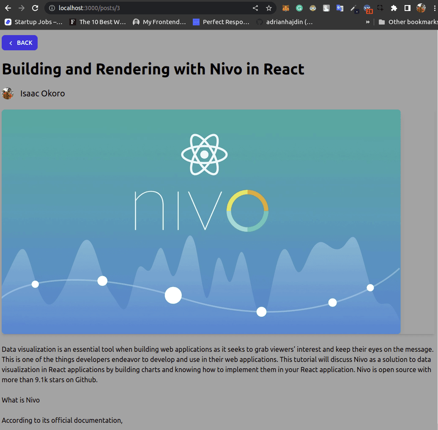Click the MetaMask fox extension icon
This screenshot has width=438, height=430.
(x=286, y=8)
